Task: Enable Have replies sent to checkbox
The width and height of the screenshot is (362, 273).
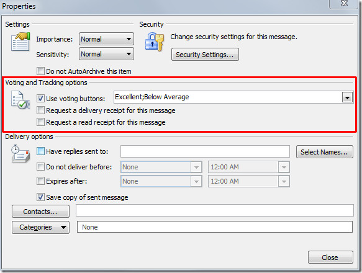Action: point(40,151)
